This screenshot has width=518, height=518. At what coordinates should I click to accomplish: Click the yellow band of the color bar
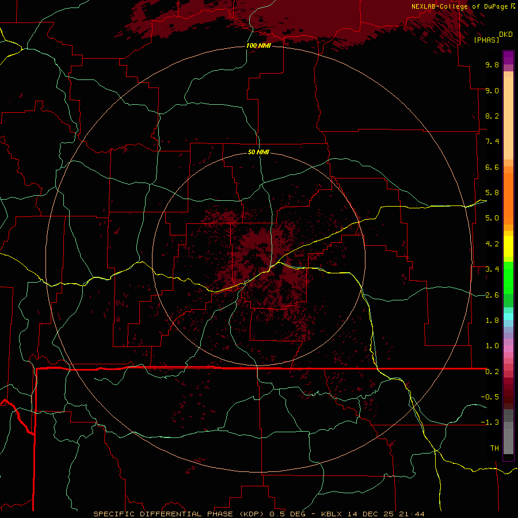coord(508,246)
